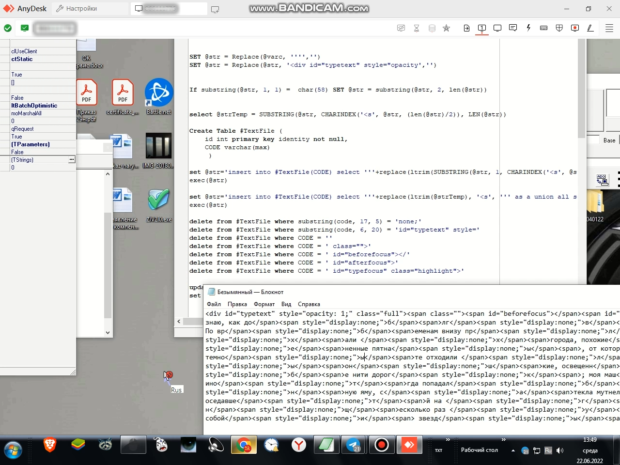Expand the hidden system tray icons
The height and width of the screenshot is (465, 620).
click(x=513, y=450)
